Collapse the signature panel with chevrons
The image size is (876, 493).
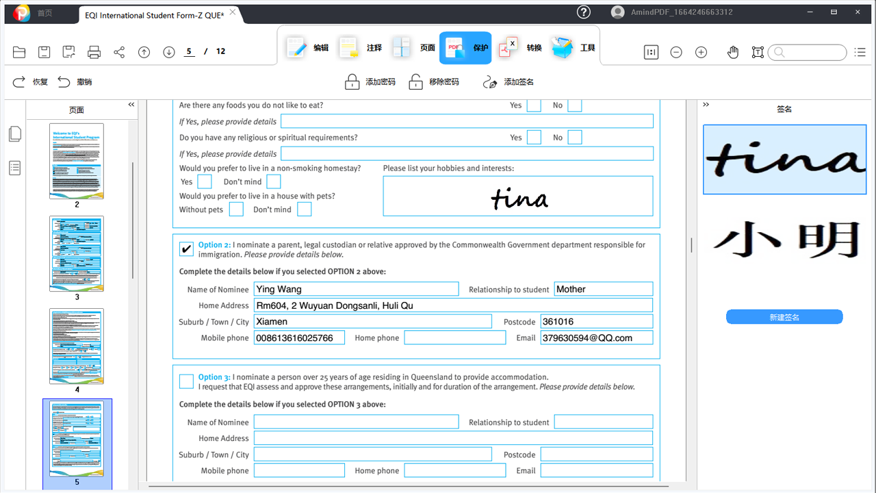tap(706, 105)
